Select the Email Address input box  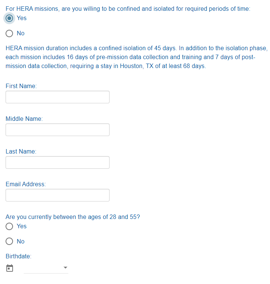click(58, 195)
